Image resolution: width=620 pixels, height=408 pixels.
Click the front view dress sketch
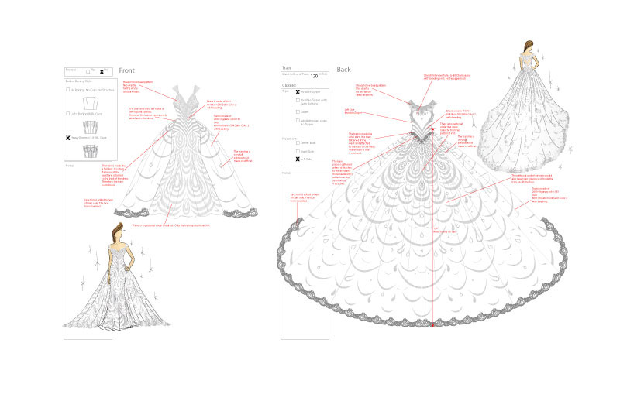coord(186,152)
